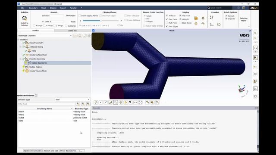
Task: Click the globe icon in viewport toolbar
Action: (121, 102)
